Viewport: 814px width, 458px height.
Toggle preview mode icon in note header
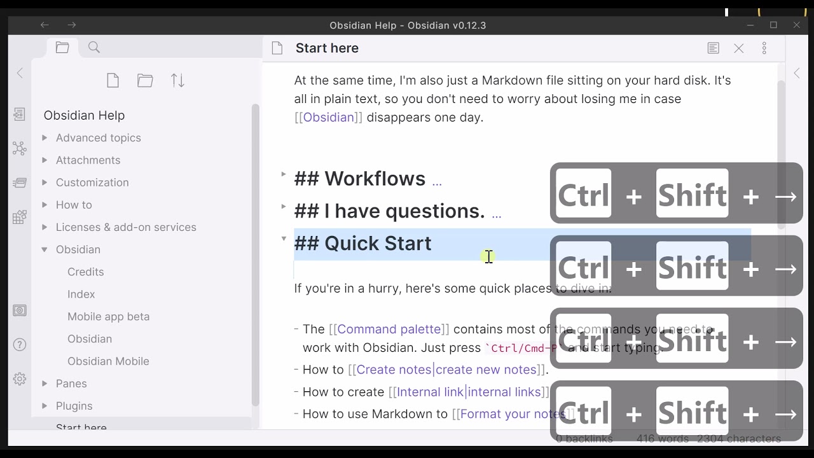coord(714,48)
